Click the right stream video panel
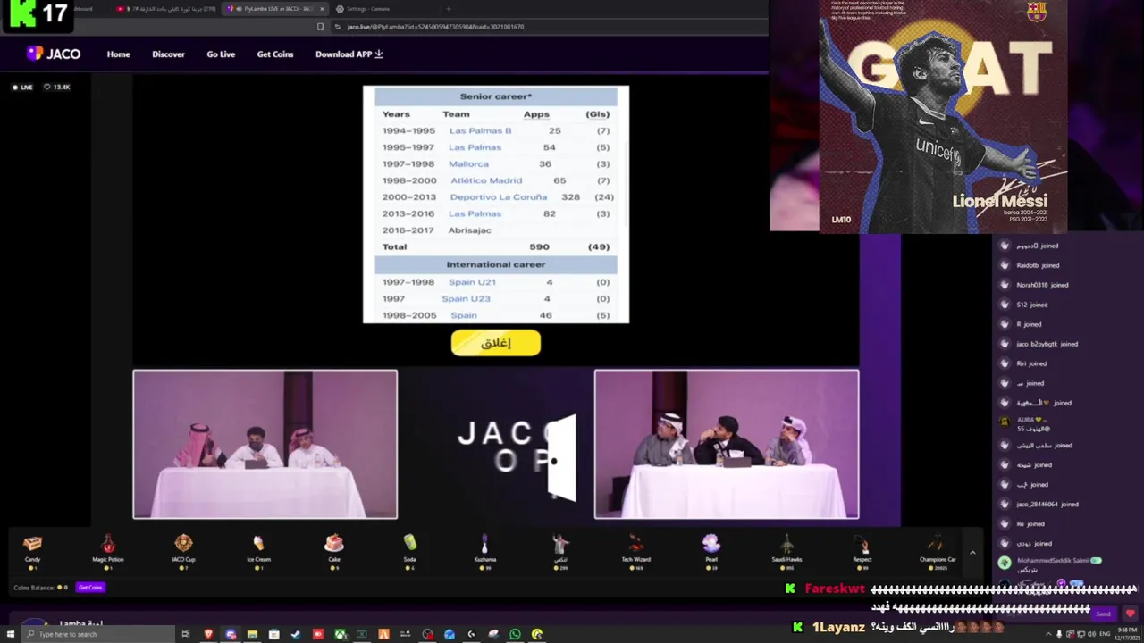Image resolution: width=1144 pixels, height=643 pixels. click(x=727, y=444)
